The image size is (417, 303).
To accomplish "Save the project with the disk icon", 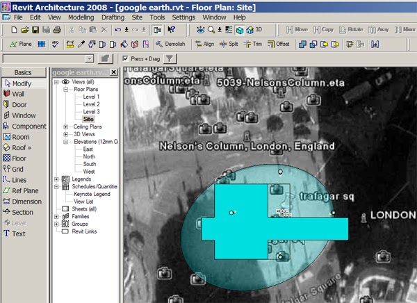I will click(x=35, y=29).
